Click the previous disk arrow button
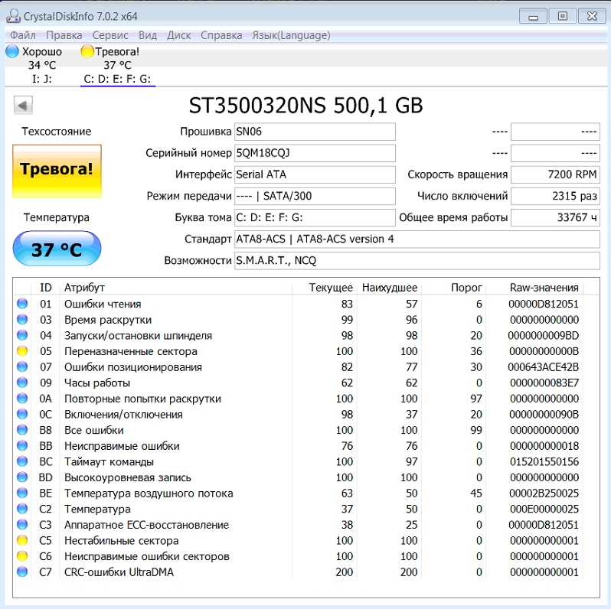 (x=23, y=106)
